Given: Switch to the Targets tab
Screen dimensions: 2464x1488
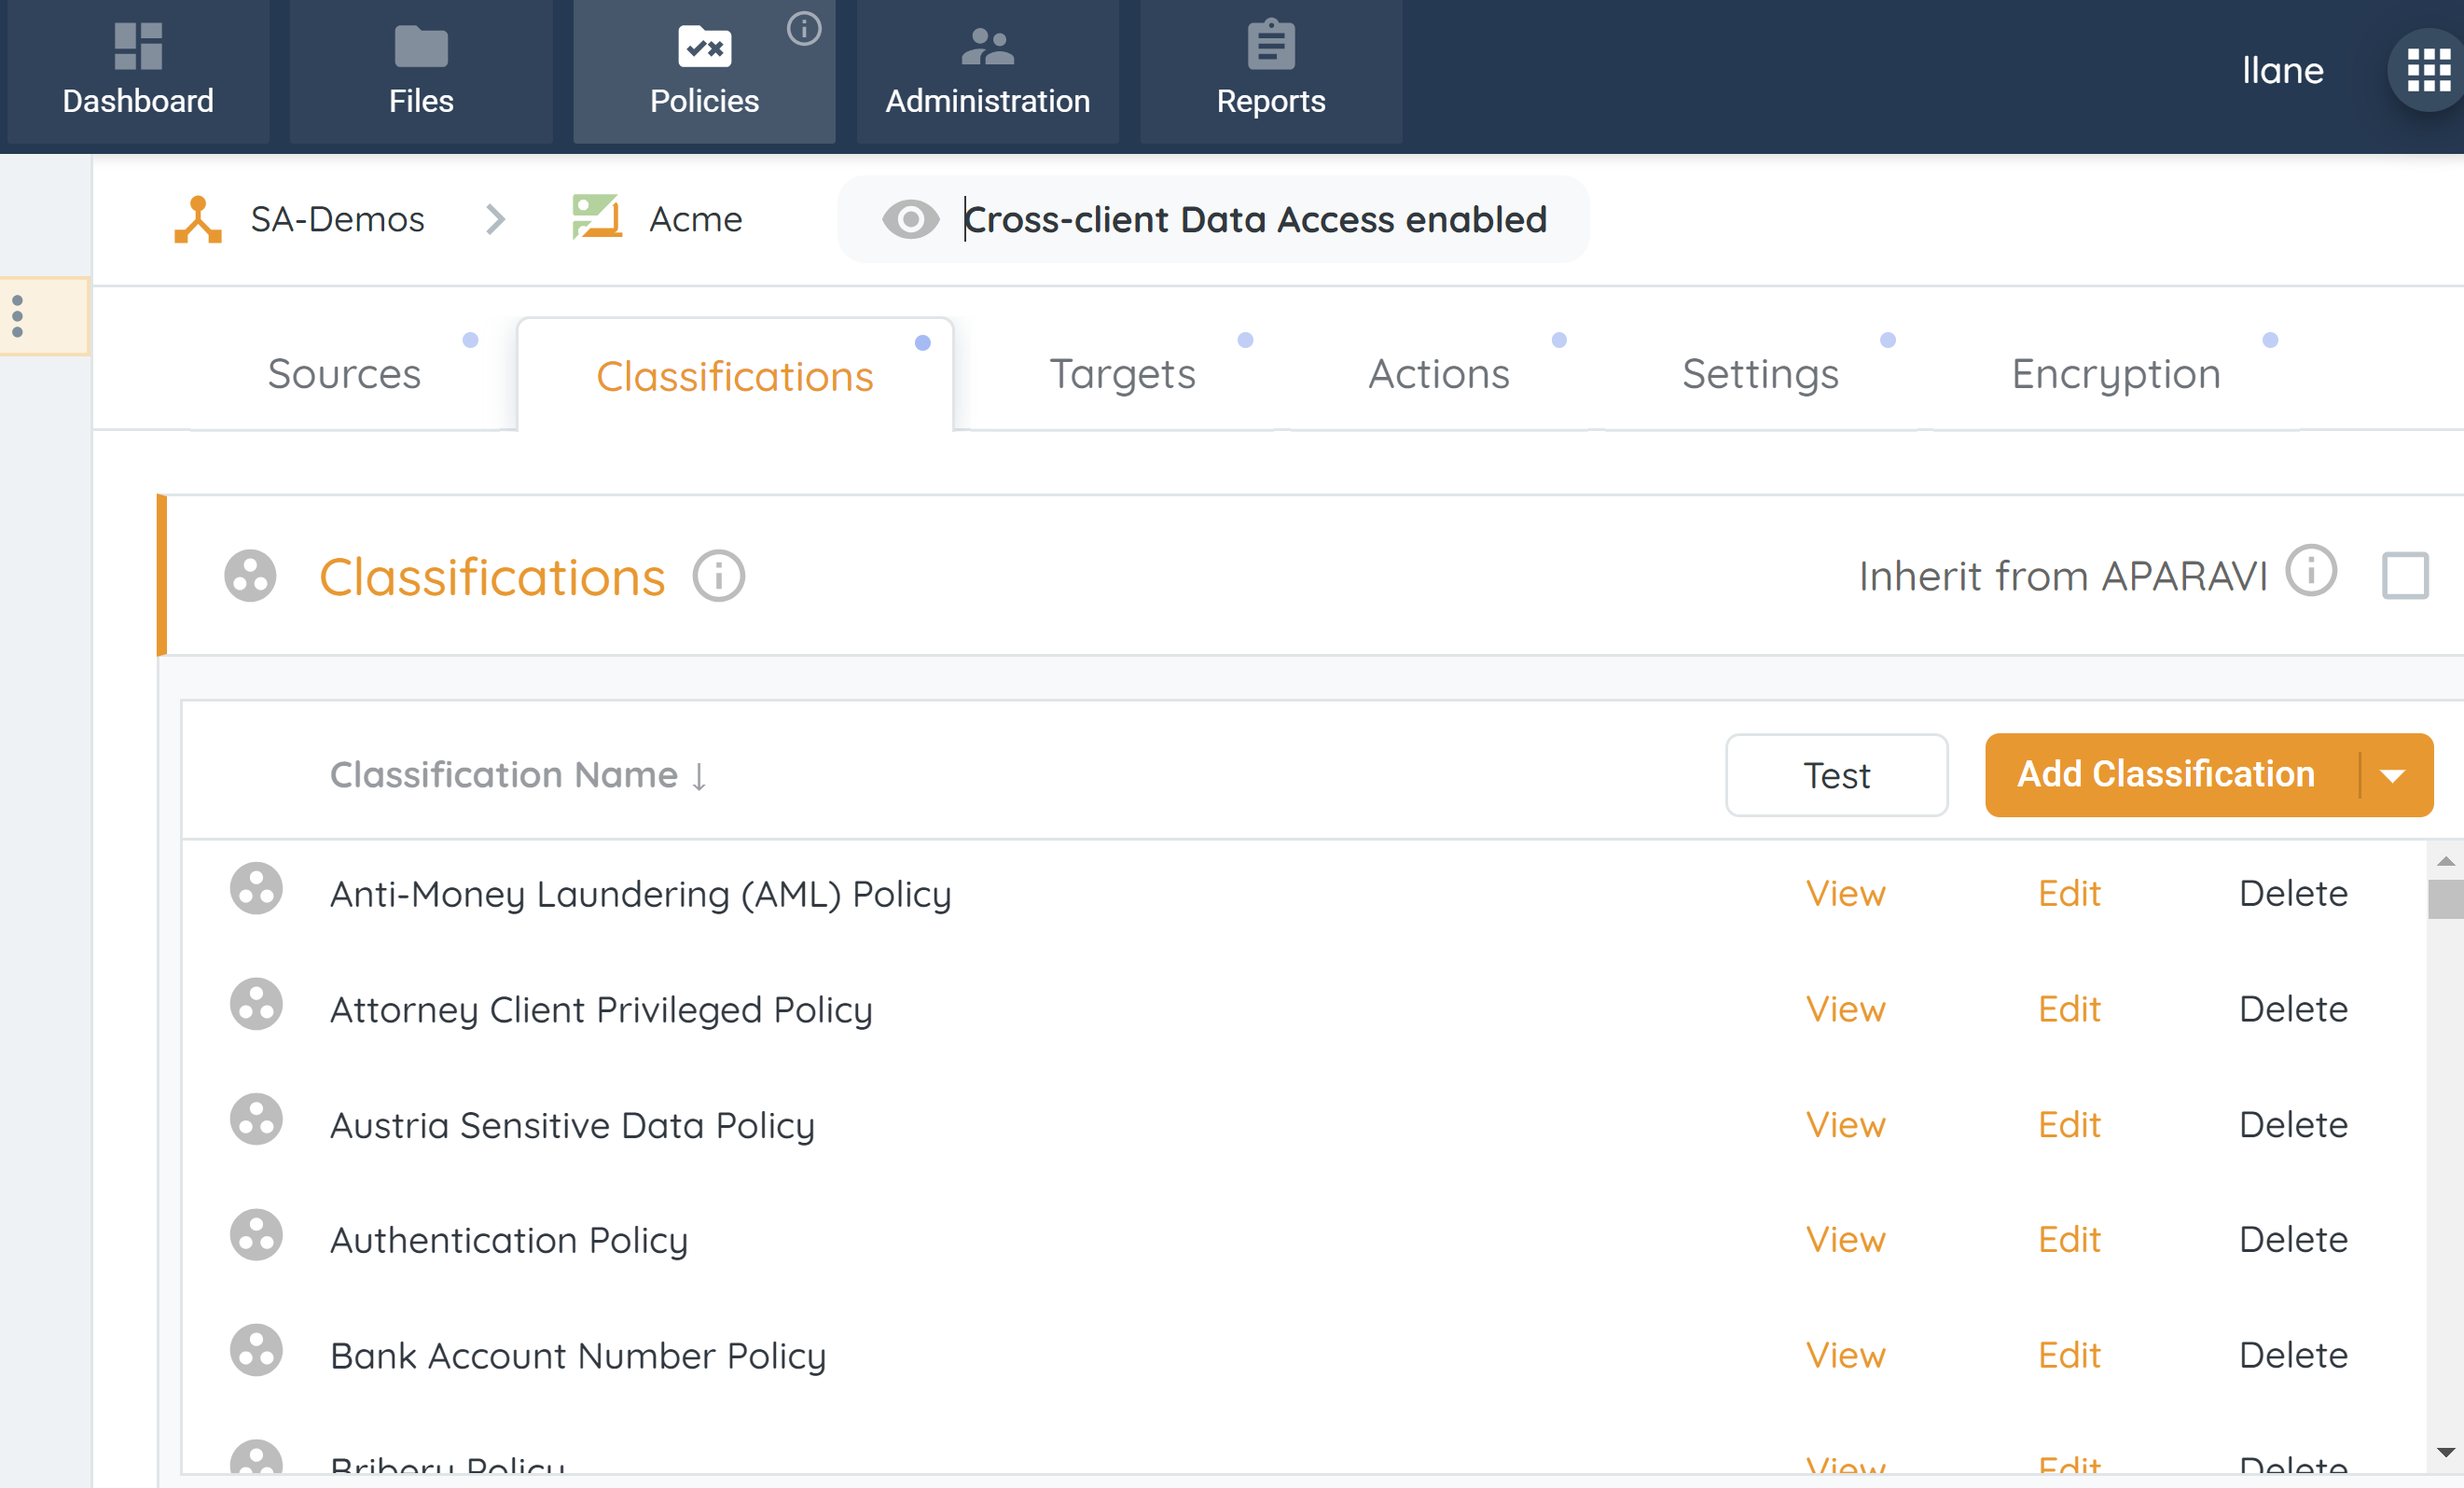Looking at the screenshot, I should [1122, 374].
